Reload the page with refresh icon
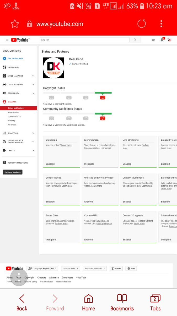This screenshot has width=177, height=316. pyautogui.click(x=141, y=24)
